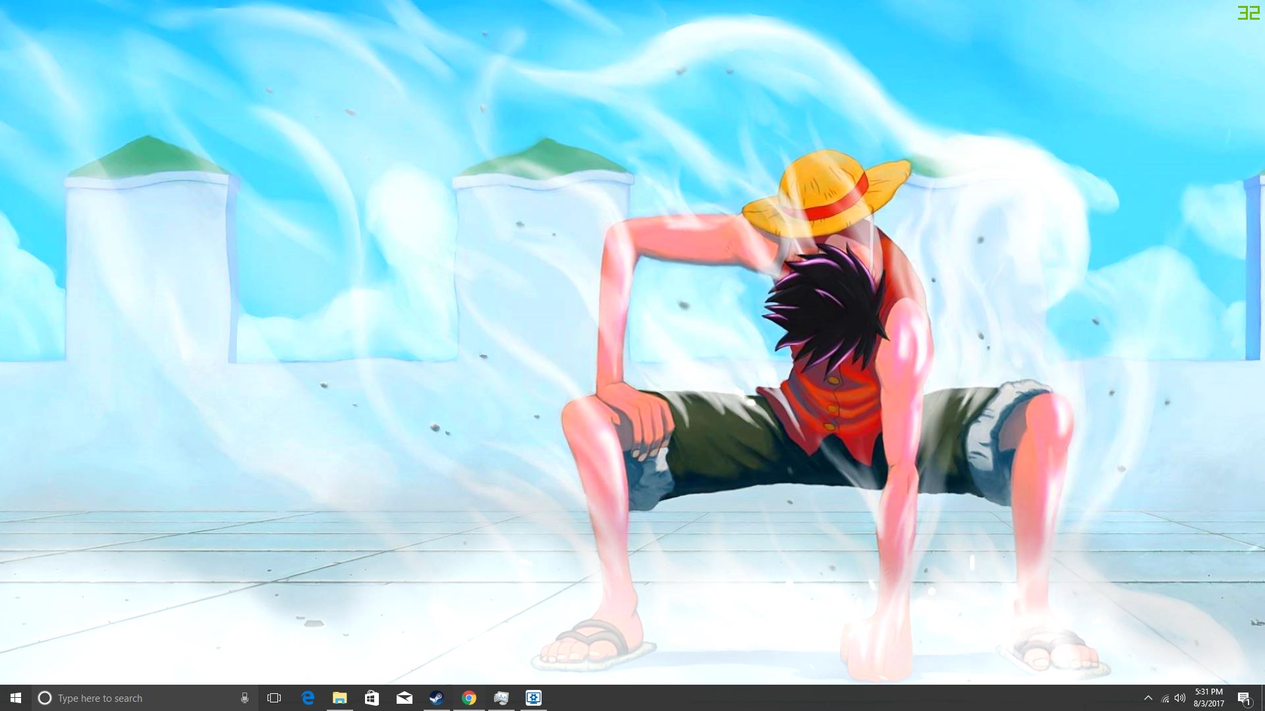The image size is (1265, 711).
Task: Open the blue gear monitor app
Action: 534,698
